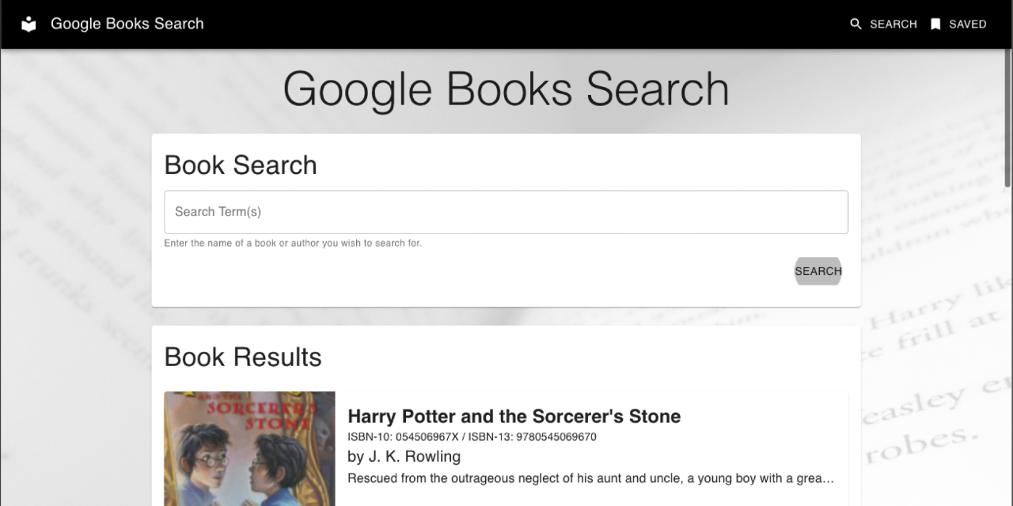Screen dimensions: 1013x506
Task: Focus the Search Term(s) input field
Action: pyautogui.click(x=506, y=212)
